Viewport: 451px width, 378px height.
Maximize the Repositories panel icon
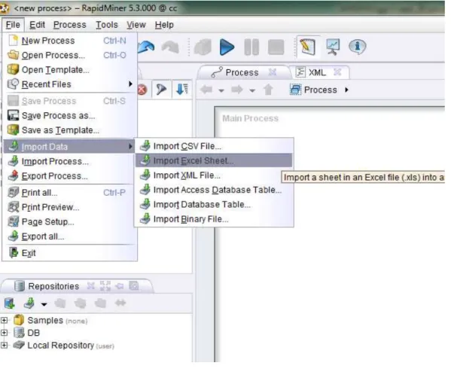pos(105,286)
